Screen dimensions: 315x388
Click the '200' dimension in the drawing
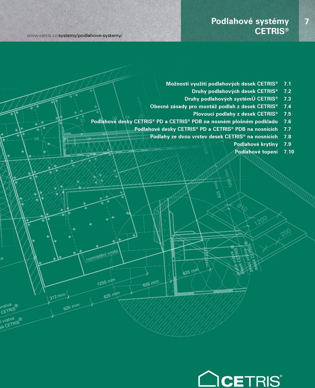point(286,233)
